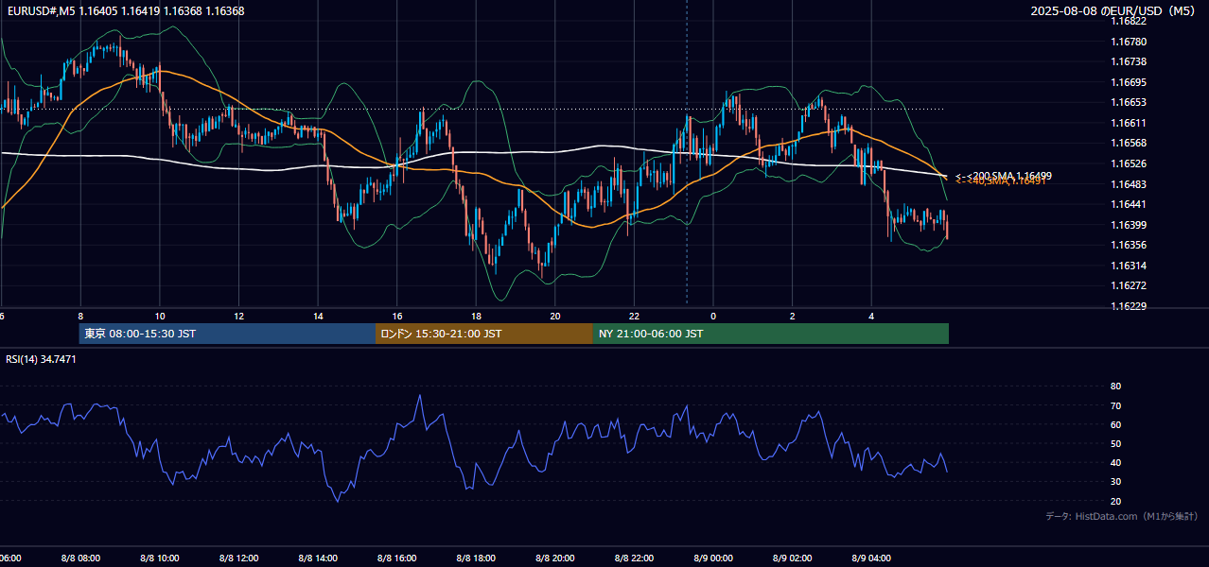
Task: Click the 8/8 18:00 time axis label
Action: pos(477,558)
